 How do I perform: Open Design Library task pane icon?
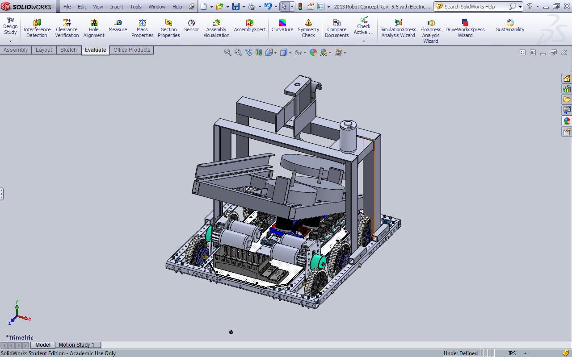(567, 89)
